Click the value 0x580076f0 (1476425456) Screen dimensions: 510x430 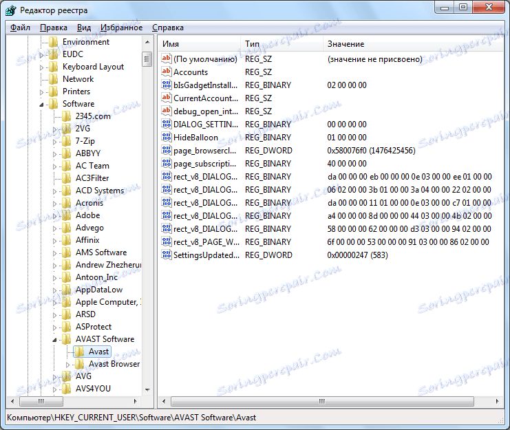(371, 151)
